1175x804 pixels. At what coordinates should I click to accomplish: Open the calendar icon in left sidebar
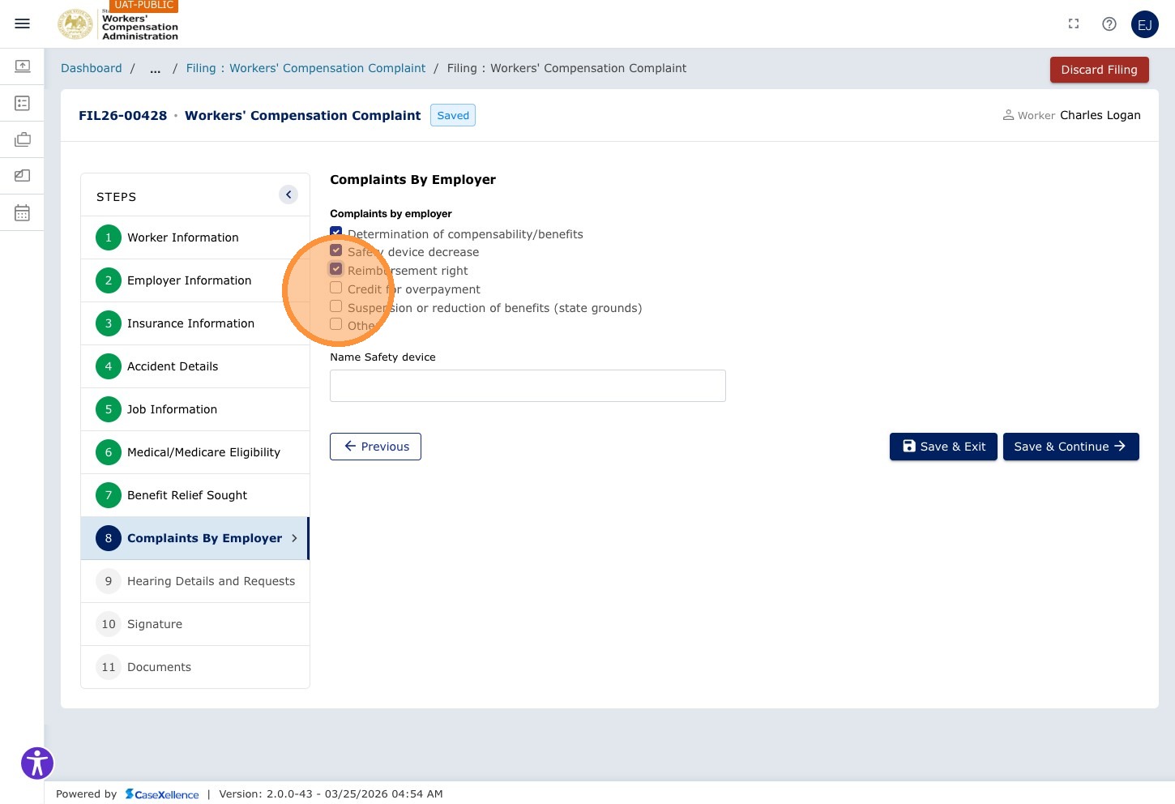pos(23,212)
